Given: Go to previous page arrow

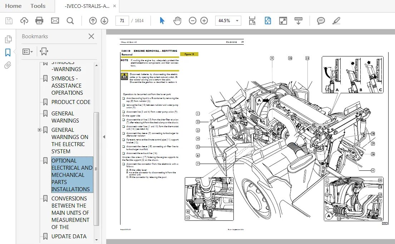Looking at the screenshot, I should [93, 21].
